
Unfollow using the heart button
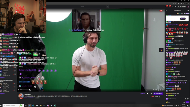coord(148,94)
